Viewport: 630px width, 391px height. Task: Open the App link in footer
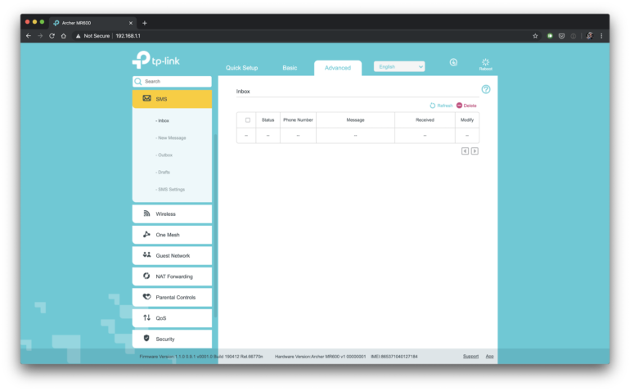coord(489,357)
